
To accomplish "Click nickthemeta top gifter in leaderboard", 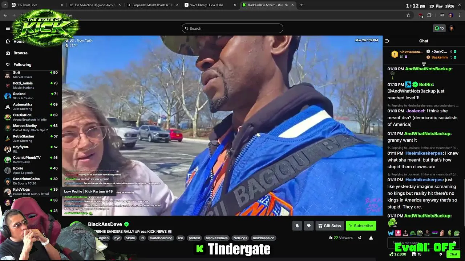I will click(411, 52).
